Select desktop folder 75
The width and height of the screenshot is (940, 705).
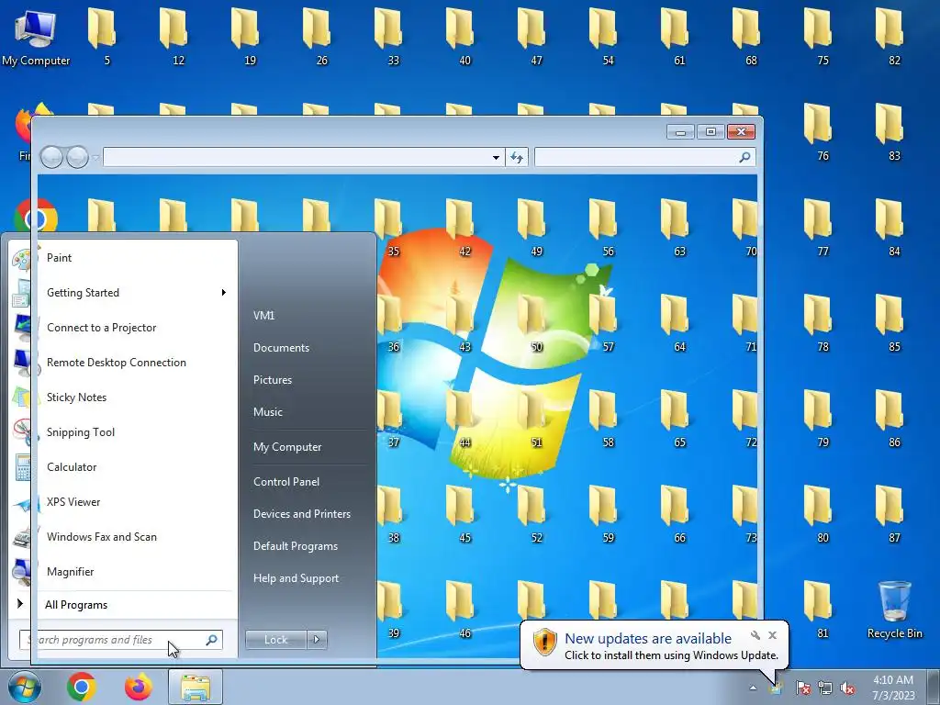tap(819, 37)
